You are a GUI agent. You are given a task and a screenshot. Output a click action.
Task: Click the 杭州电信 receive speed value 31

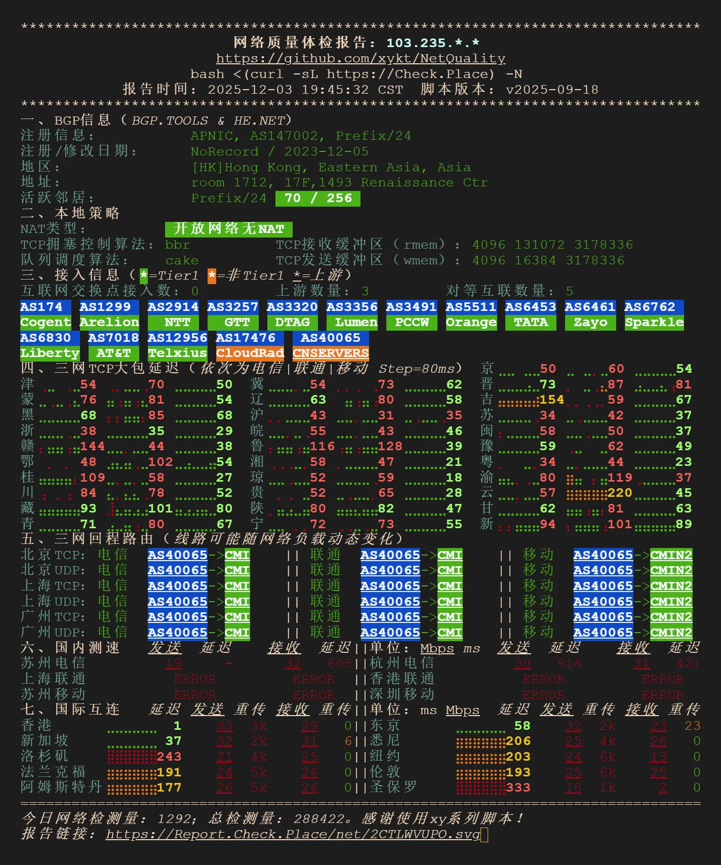coord(642,663)
